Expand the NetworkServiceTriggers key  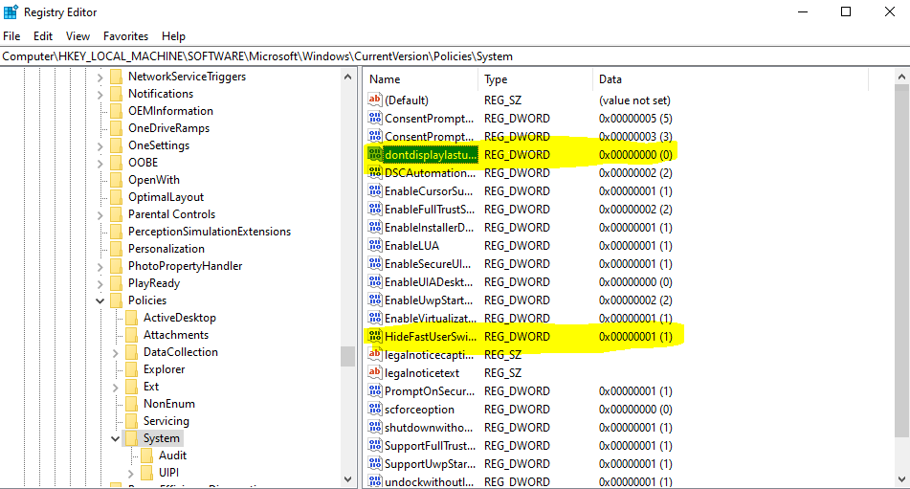100,78
